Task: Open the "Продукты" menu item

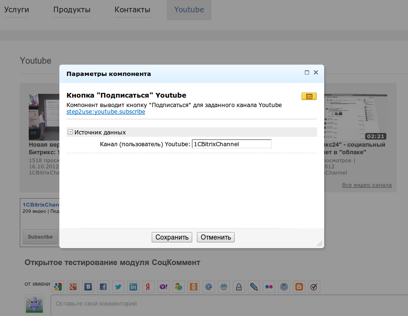Action: (x=72, y=10)
